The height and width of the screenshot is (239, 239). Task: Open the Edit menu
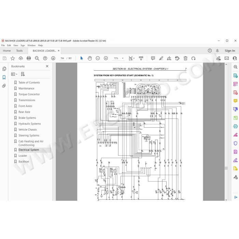pyautogui.click(x=9, y=45)
